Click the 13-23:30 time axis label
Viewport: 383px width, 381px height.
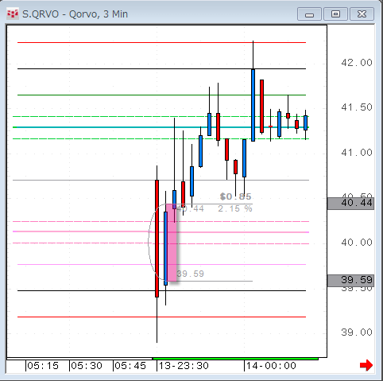[x=184, y=366]
